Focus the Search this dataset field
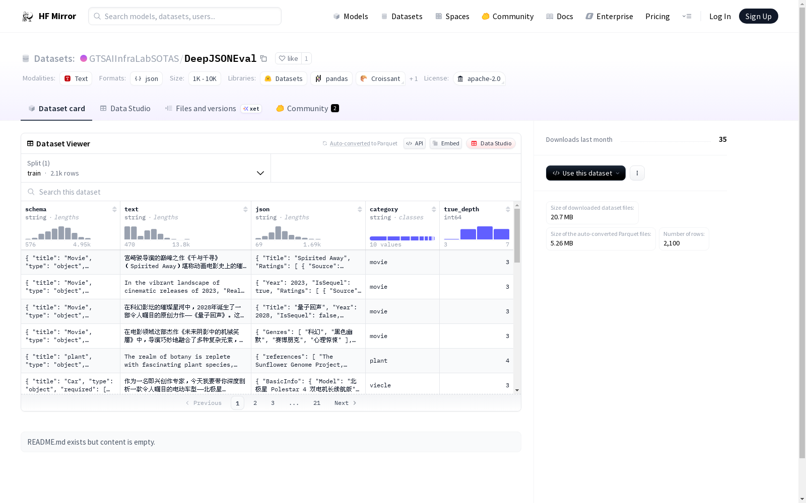This screenshot has width=806, height=503. pos(271,192)
